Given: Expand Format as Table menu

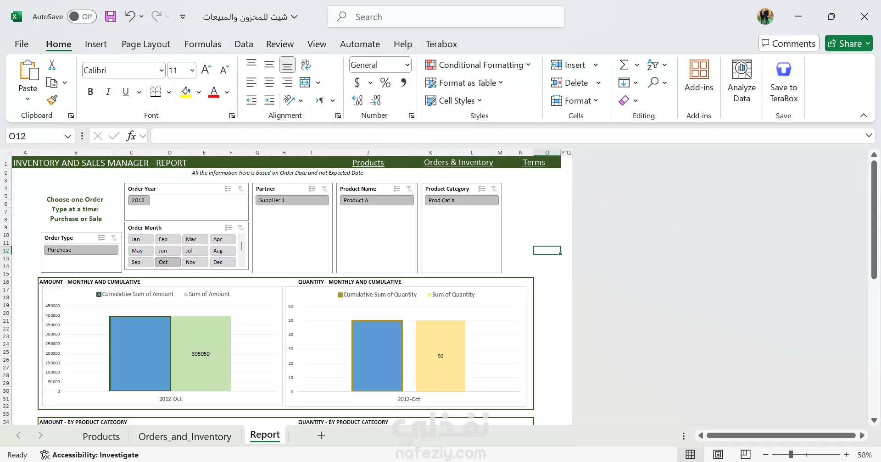Looking at the screenshot, I should 464,82.
